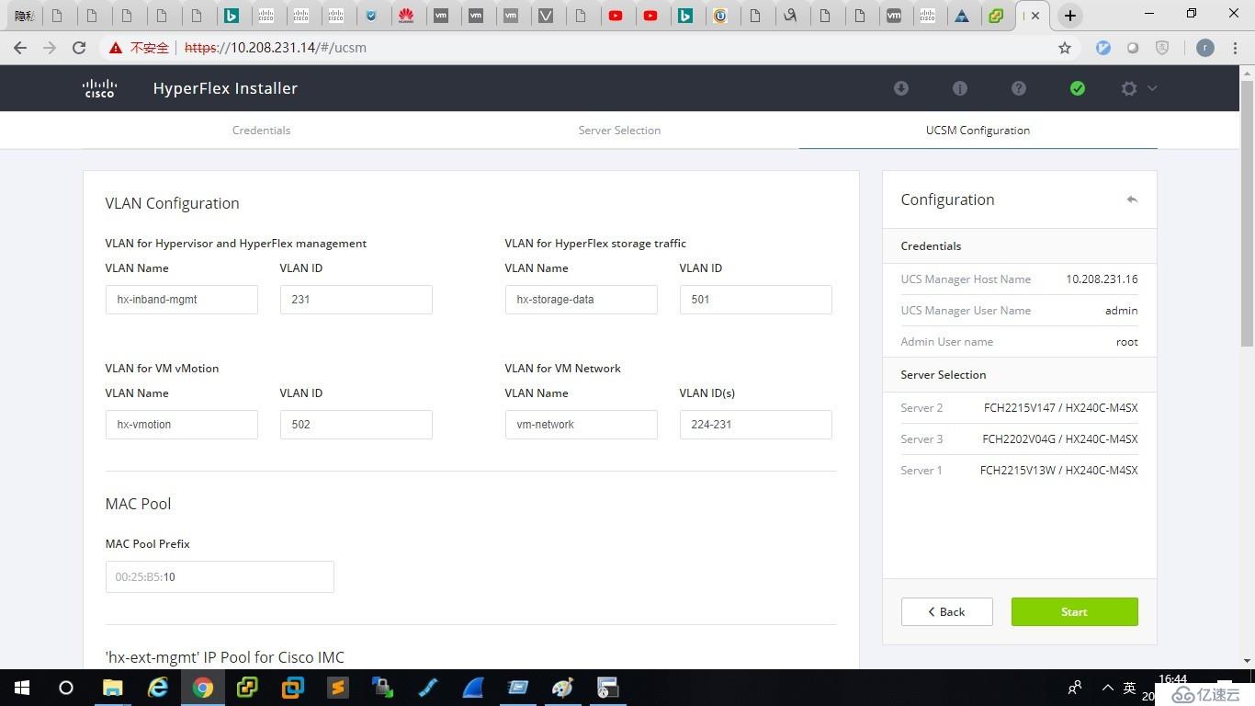
Task: Click the address bar URL
Action: pos(276,48)
